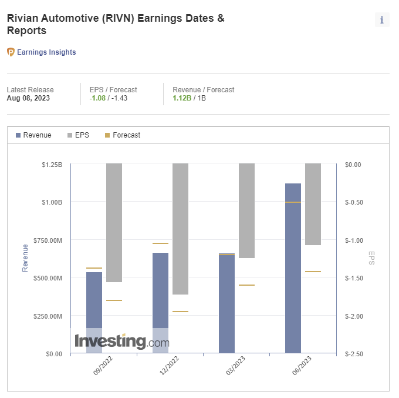This screenshot has width=399, height=398.
Task: Click the '$750.00M' revenue axis label
Action: pos(48,240)
